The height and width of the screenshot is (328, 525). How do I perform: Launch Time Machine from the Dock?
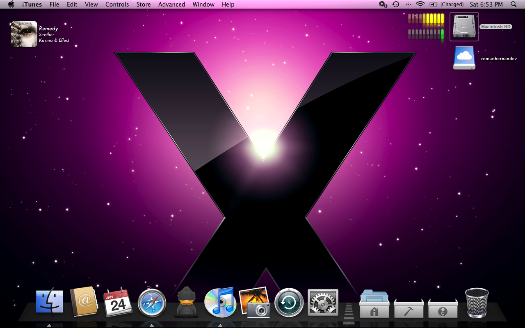[289, 303]
